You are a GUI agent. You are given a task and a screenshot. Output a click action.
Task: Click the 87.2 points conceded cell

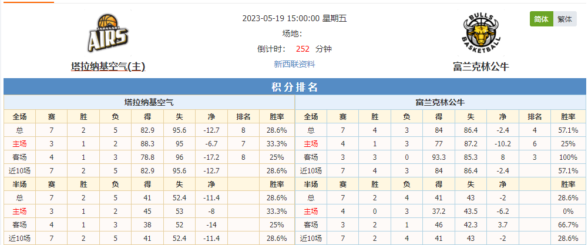tap(471, 144)
